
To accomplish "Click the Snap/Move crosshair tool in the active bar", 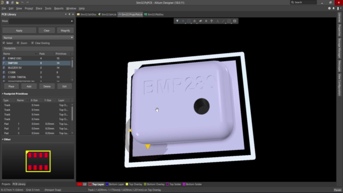I will pos(183,21).
